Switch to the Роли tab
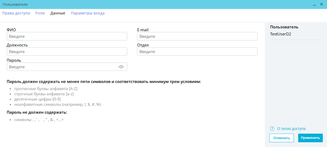 pos(40,13)
